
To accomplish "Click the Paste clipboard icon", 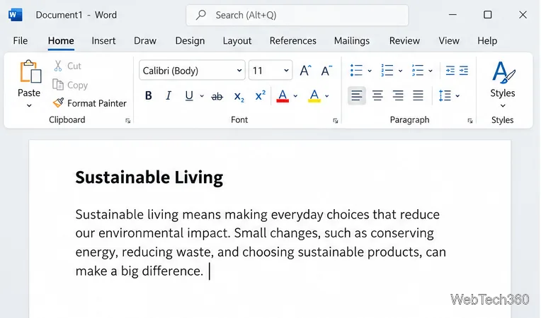I will 30,71.
